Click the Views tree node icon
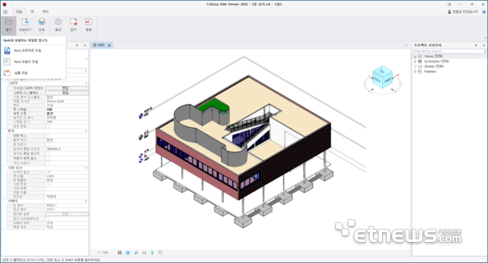 (420, 57)
